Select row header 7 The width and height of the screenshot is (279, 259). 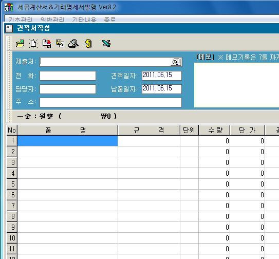pyautogui.click(x=12, y=206)
